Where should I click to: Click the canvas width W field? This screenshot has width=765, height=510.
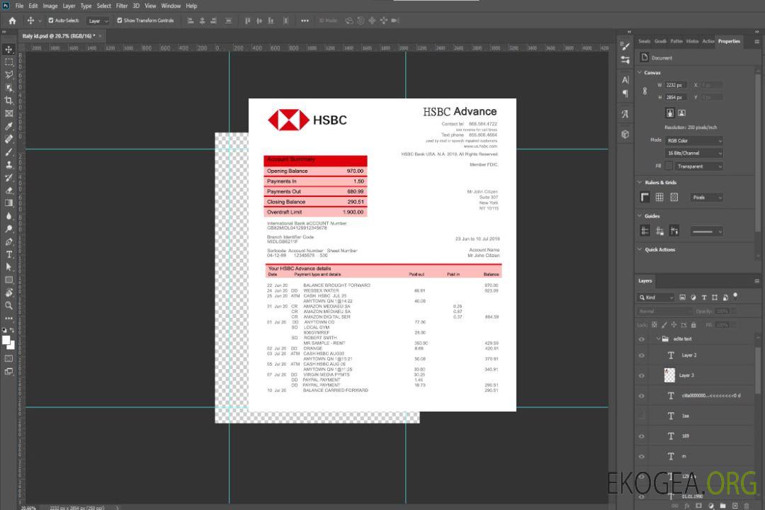pyautogui.click(x=676, y=85)
